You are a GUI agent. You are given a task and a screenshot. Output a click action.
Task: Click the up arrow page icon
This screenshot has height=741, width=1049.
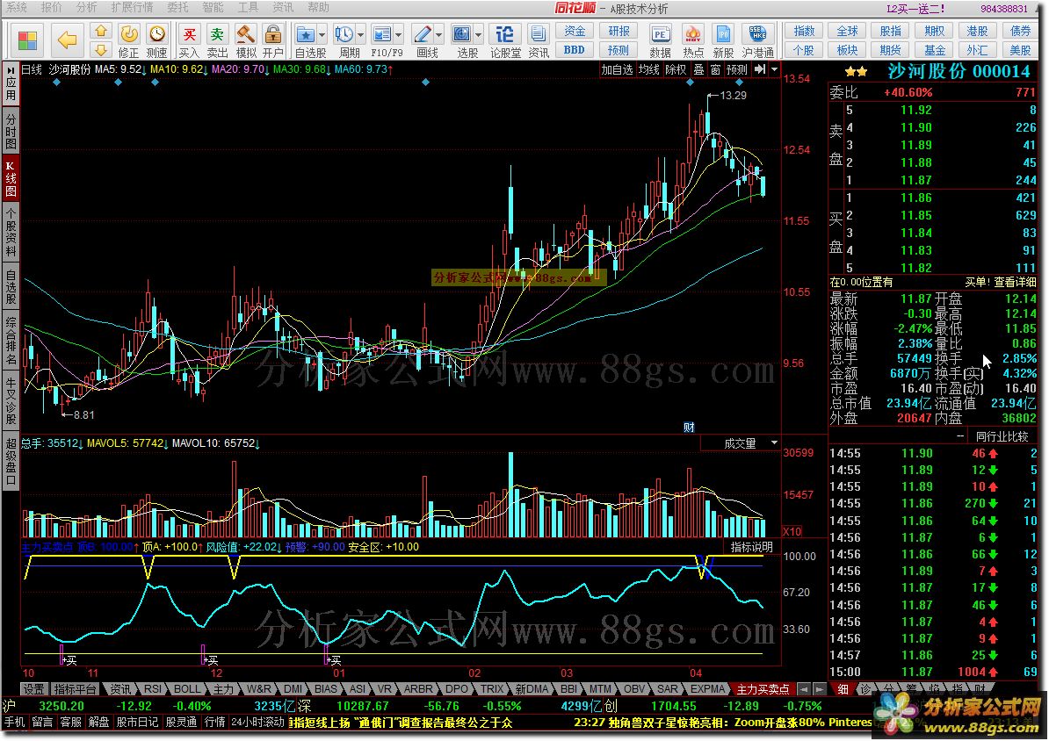(x=101, y=31)
